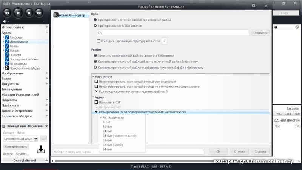Select keep original and add to library
The height and width of the screenshot is (170, 302).
[x=95, y=62]
